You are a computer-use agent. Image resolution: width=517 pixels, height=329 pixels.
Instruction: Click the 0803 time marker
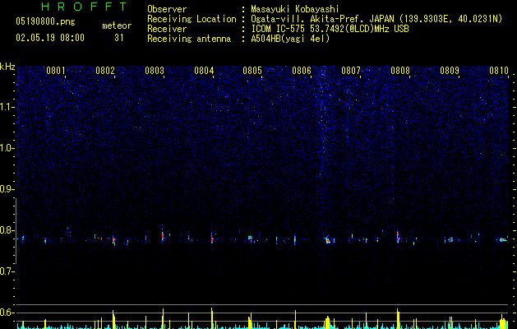click(155, 71)
